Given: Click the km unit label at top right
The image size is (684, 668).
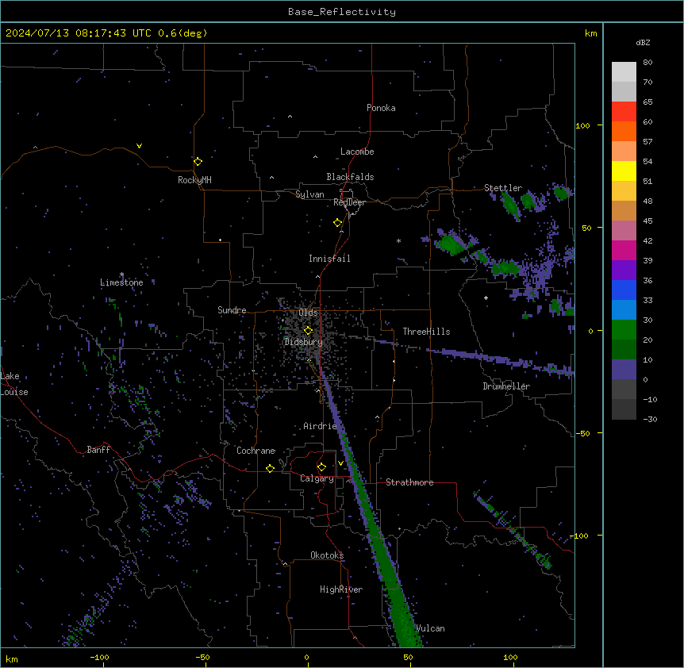Looking at the screenshot, I should [x=590, y=33].
